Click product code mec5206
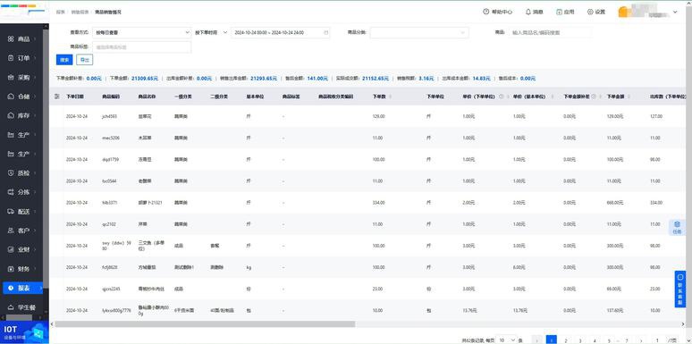692x344 pixels. (110, 138)
